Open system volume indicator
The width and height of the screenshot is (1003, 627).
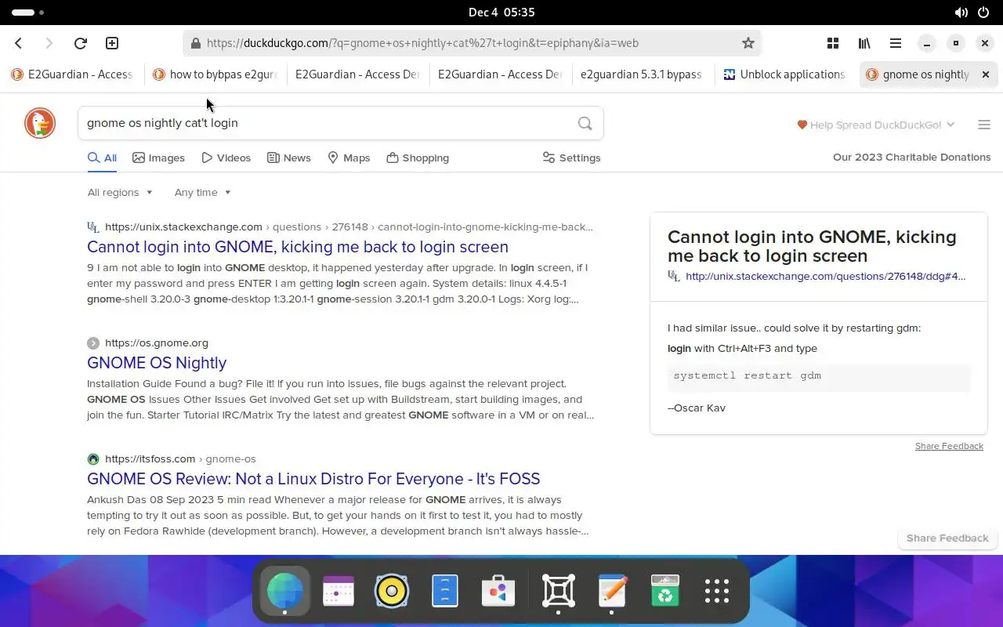click(961, 13)
